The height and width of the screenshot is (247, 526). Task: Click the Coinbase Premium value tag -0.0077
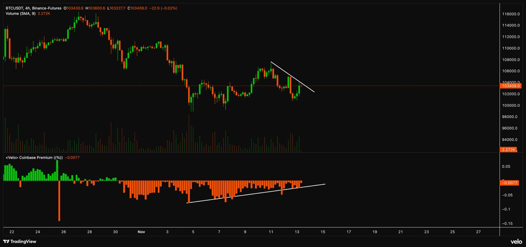(x=511, y=183)
